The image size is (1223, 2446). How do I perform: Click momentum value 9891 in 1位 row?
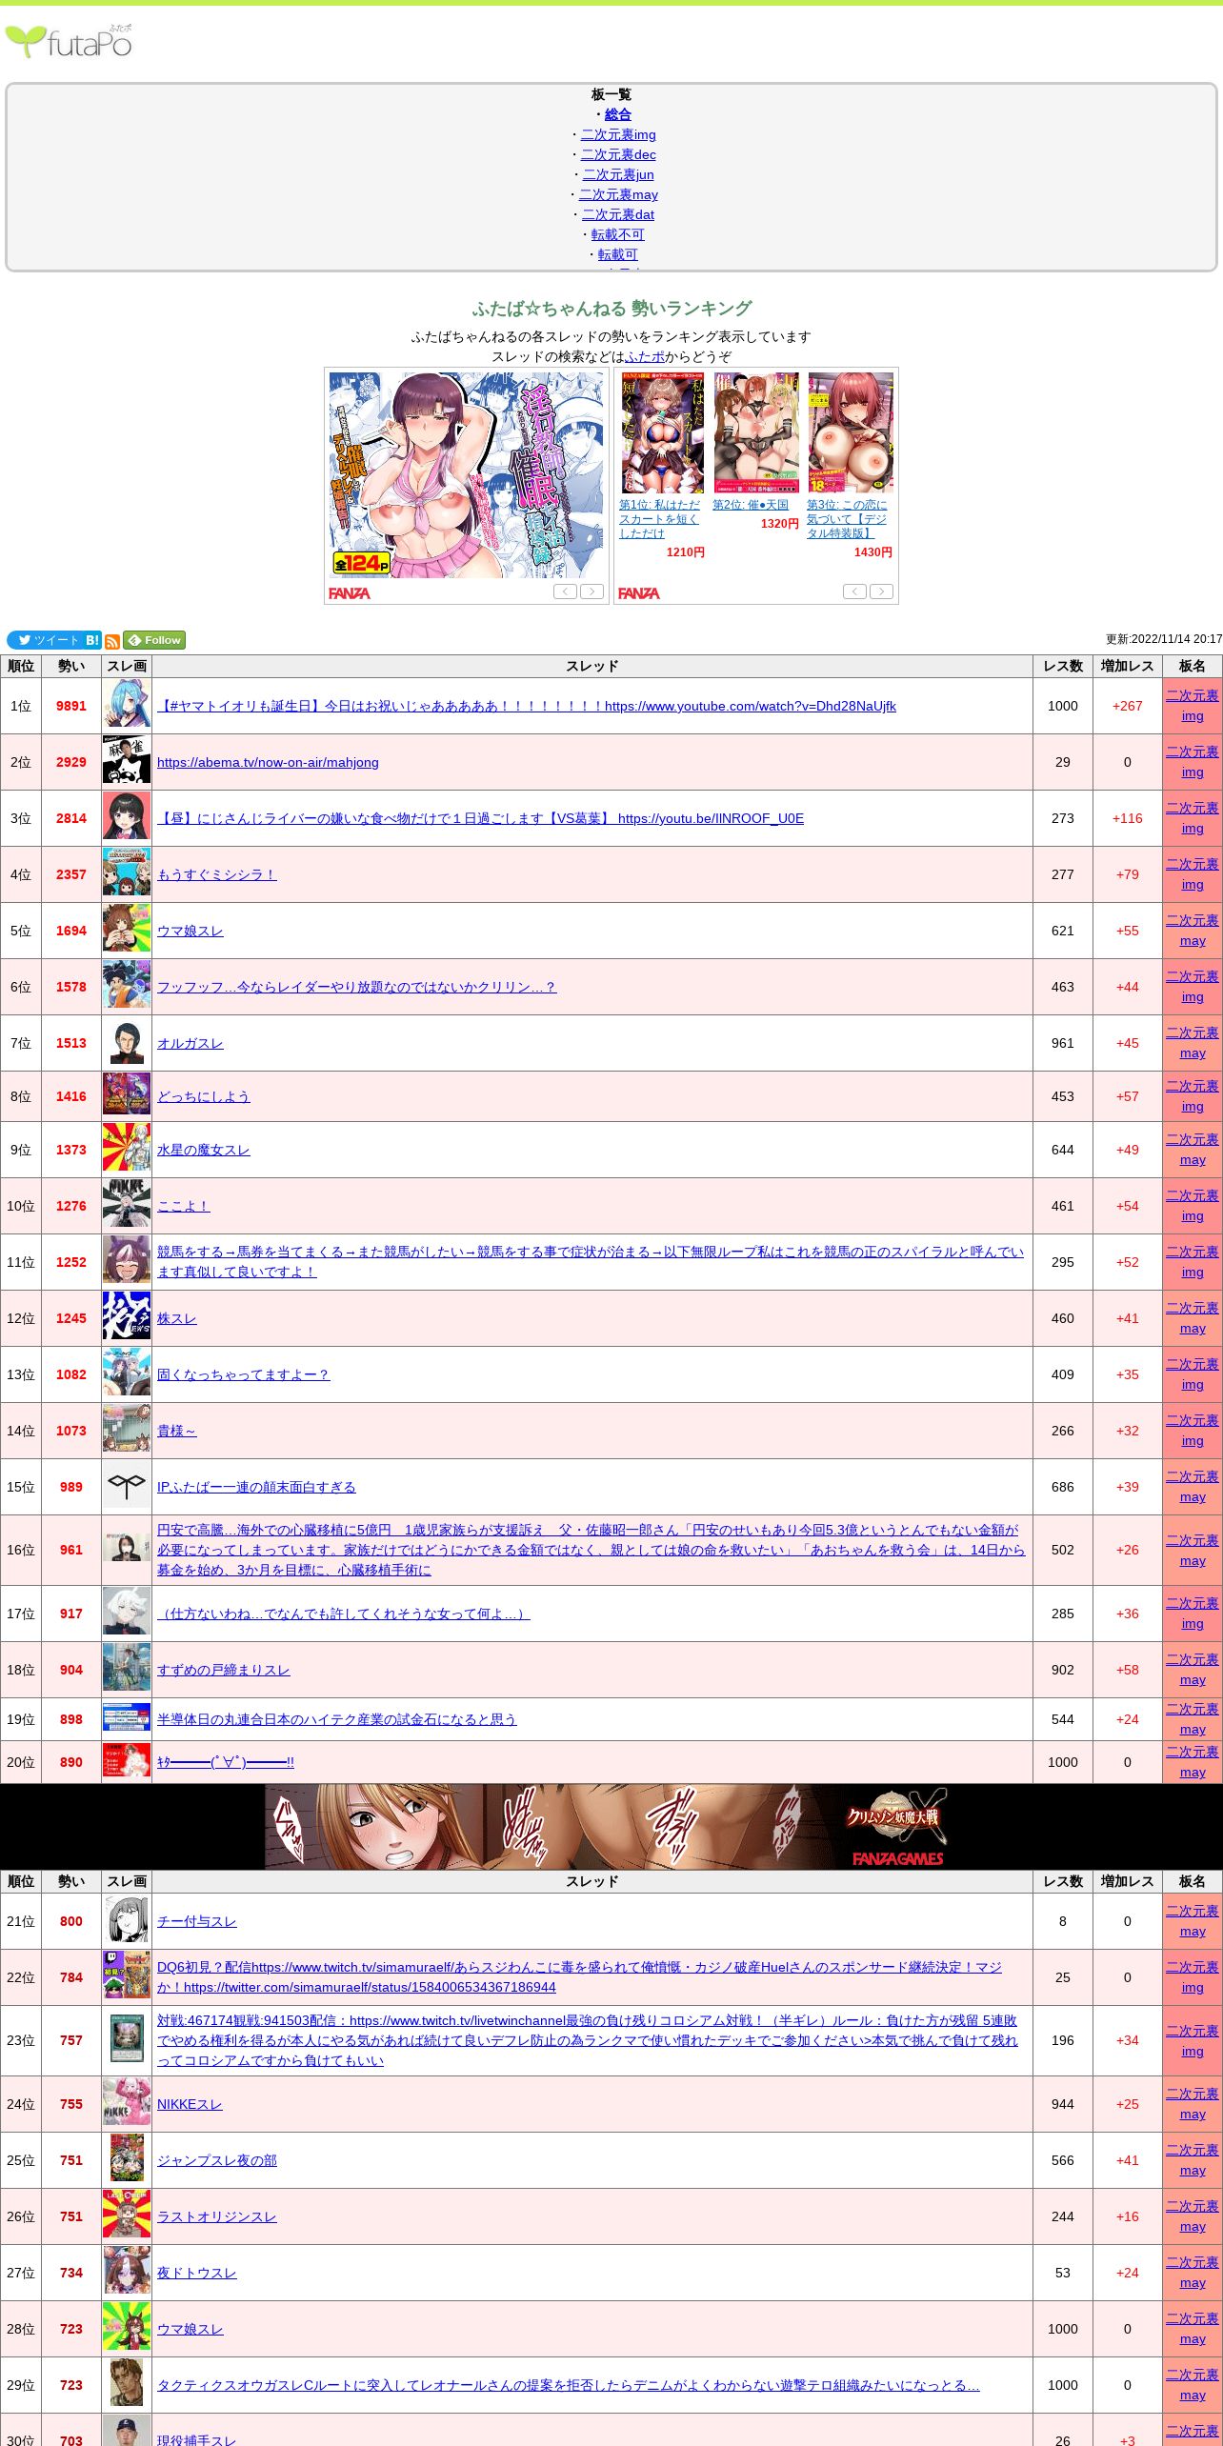click(x=71, y=706)
